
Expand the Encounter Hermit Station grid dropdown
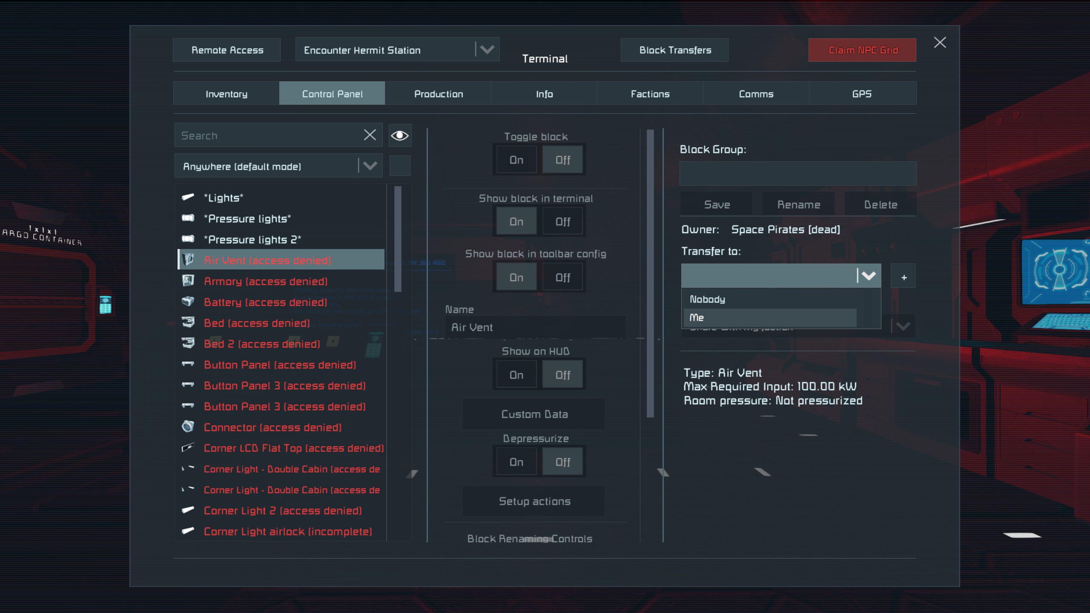click(x=487, y=49)
